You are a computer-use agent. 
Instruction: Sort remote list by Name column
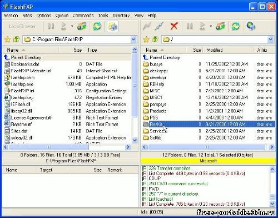pos(164,50)
